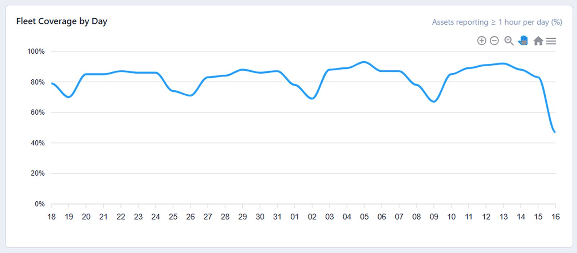
Task: Click the line's dip above day 09
Action: pyautogui.click(x=434, y=101)
